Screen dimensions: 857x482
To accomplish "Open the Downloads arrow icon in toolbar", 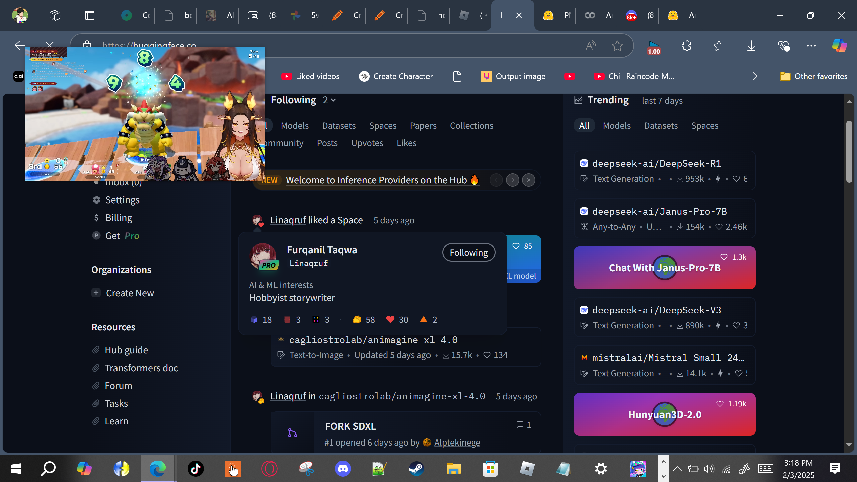I will 751,46.
